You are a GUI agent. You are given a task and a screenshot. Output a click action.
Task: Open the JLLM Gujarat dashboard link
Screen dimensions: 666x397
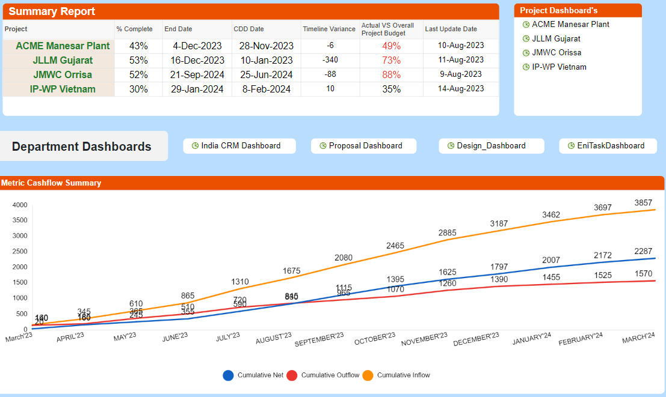click(x=556, y=39)
